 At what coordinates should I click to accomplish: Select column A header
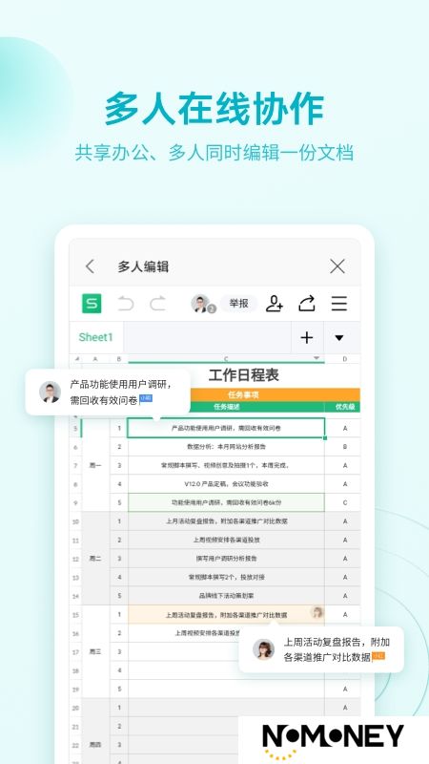[94, 359]
